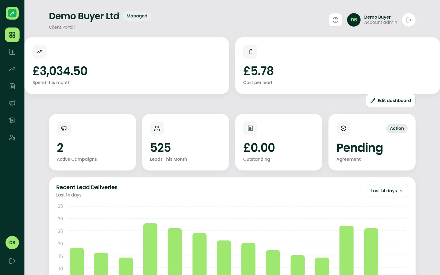The width and height of the screenshot is (440, 275).
Task: Click the badge check icon on Agreement card
Action: tap(343, 128)
